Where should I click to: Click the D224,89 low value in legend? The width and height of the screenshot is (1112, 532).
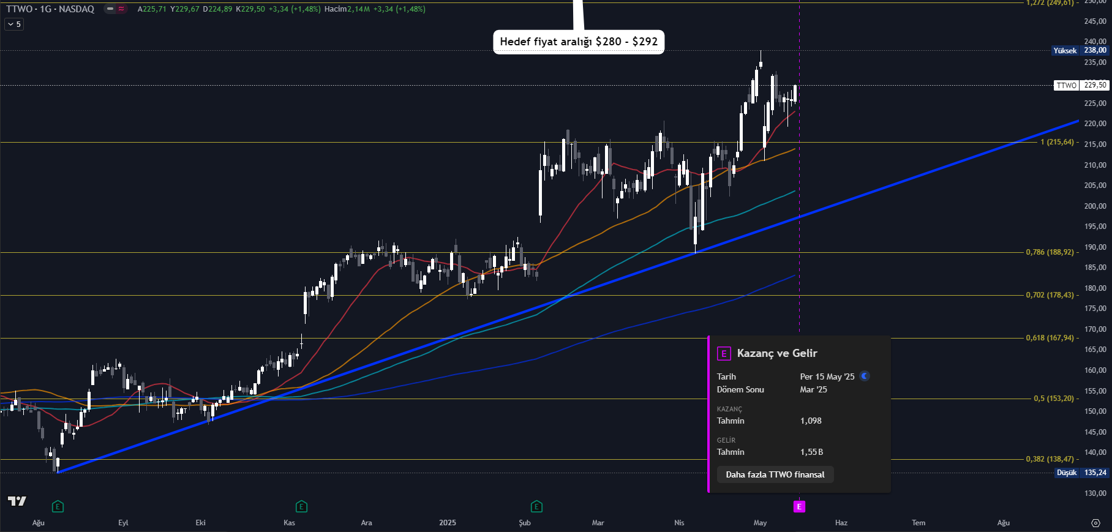tap(218, 9)
